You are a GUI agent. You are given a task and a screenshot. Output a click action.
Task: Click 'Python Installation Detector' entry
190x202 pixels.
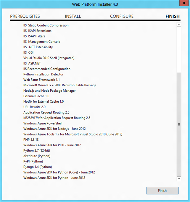pos(43,74)
